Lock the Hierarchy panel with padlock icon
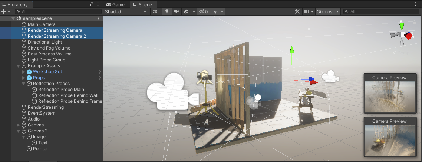 92,4
